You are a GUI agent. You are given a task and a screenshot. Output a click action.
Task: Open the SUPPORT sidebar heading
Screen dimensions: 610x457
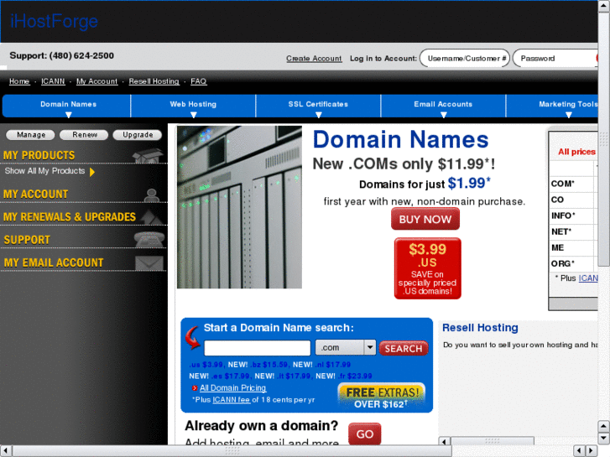coord(27,240)
